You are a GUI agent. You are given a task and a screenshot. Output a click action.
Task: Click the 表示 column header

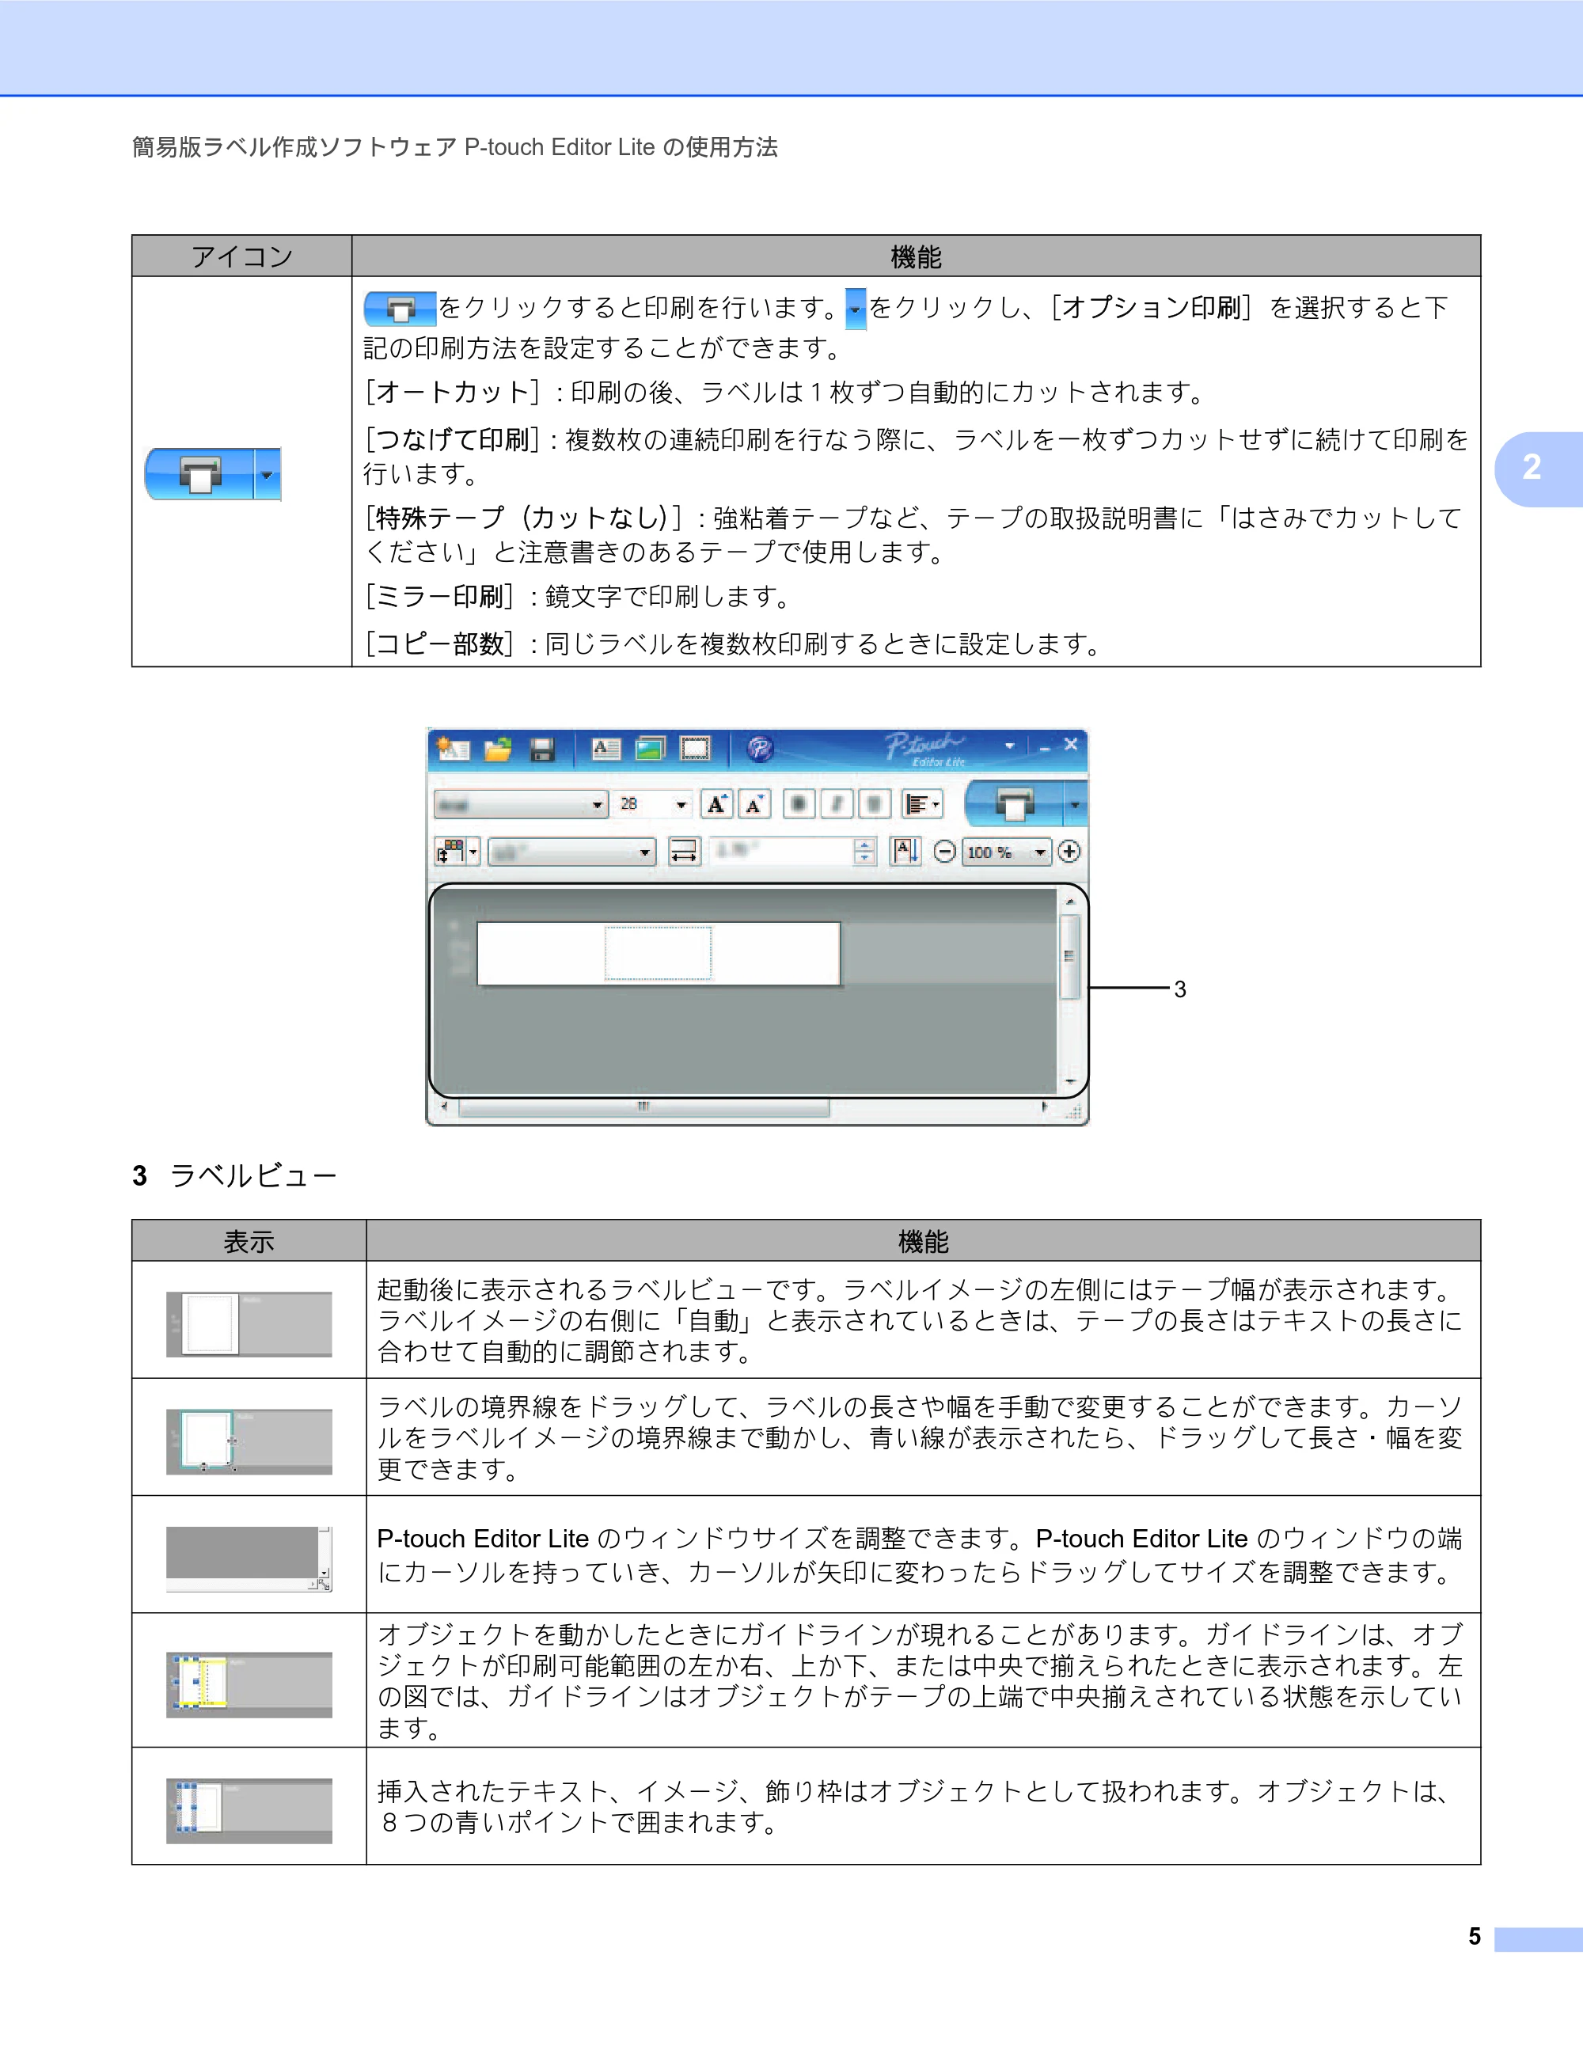click(249, 1241)
